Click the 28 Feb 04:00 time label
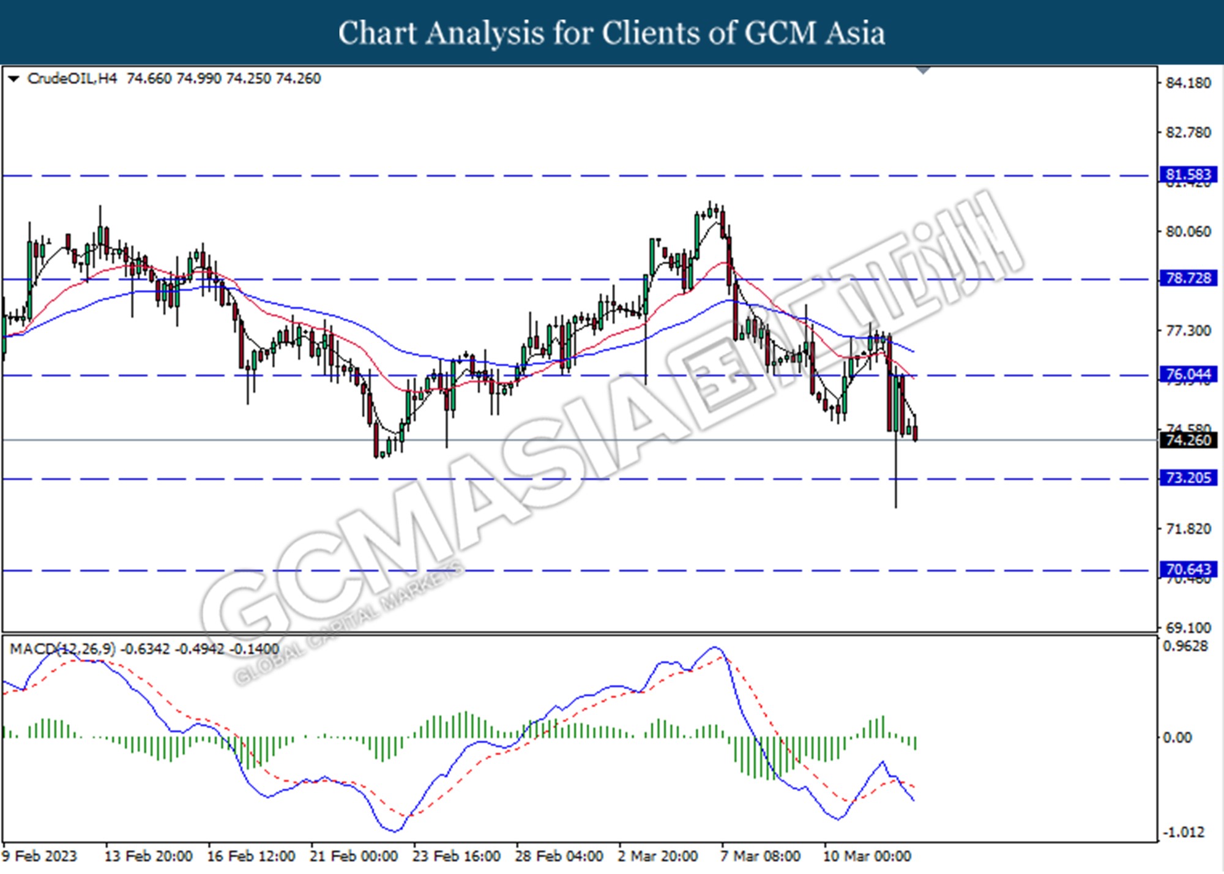 coord(559,856)
